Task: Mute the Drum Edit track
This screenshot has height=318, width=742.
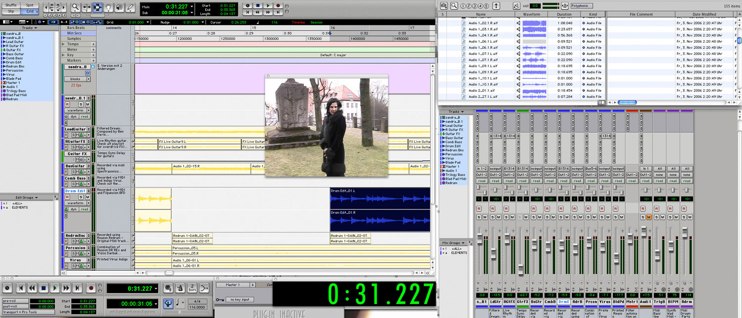Action: 88,197
